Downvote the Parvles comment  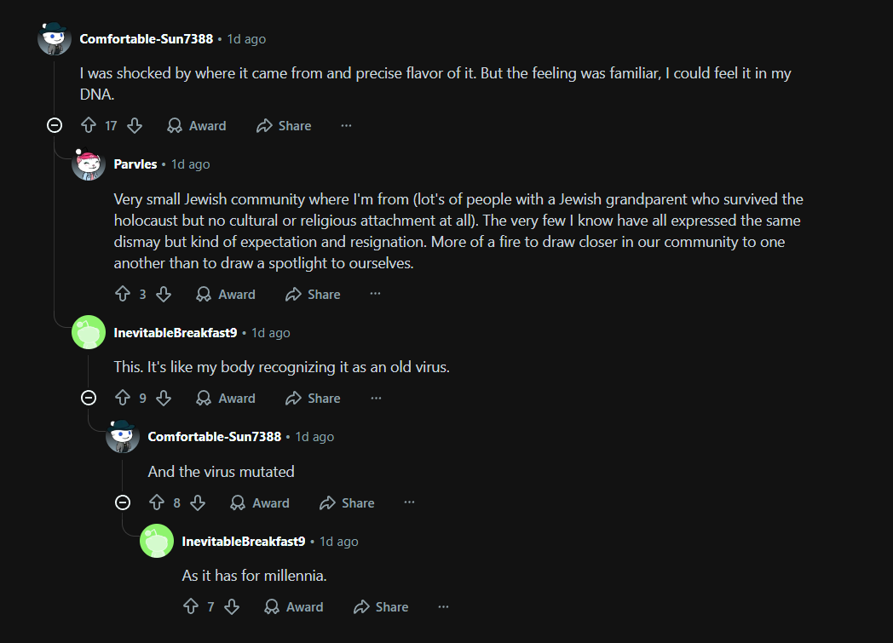[x=164, y=295]
